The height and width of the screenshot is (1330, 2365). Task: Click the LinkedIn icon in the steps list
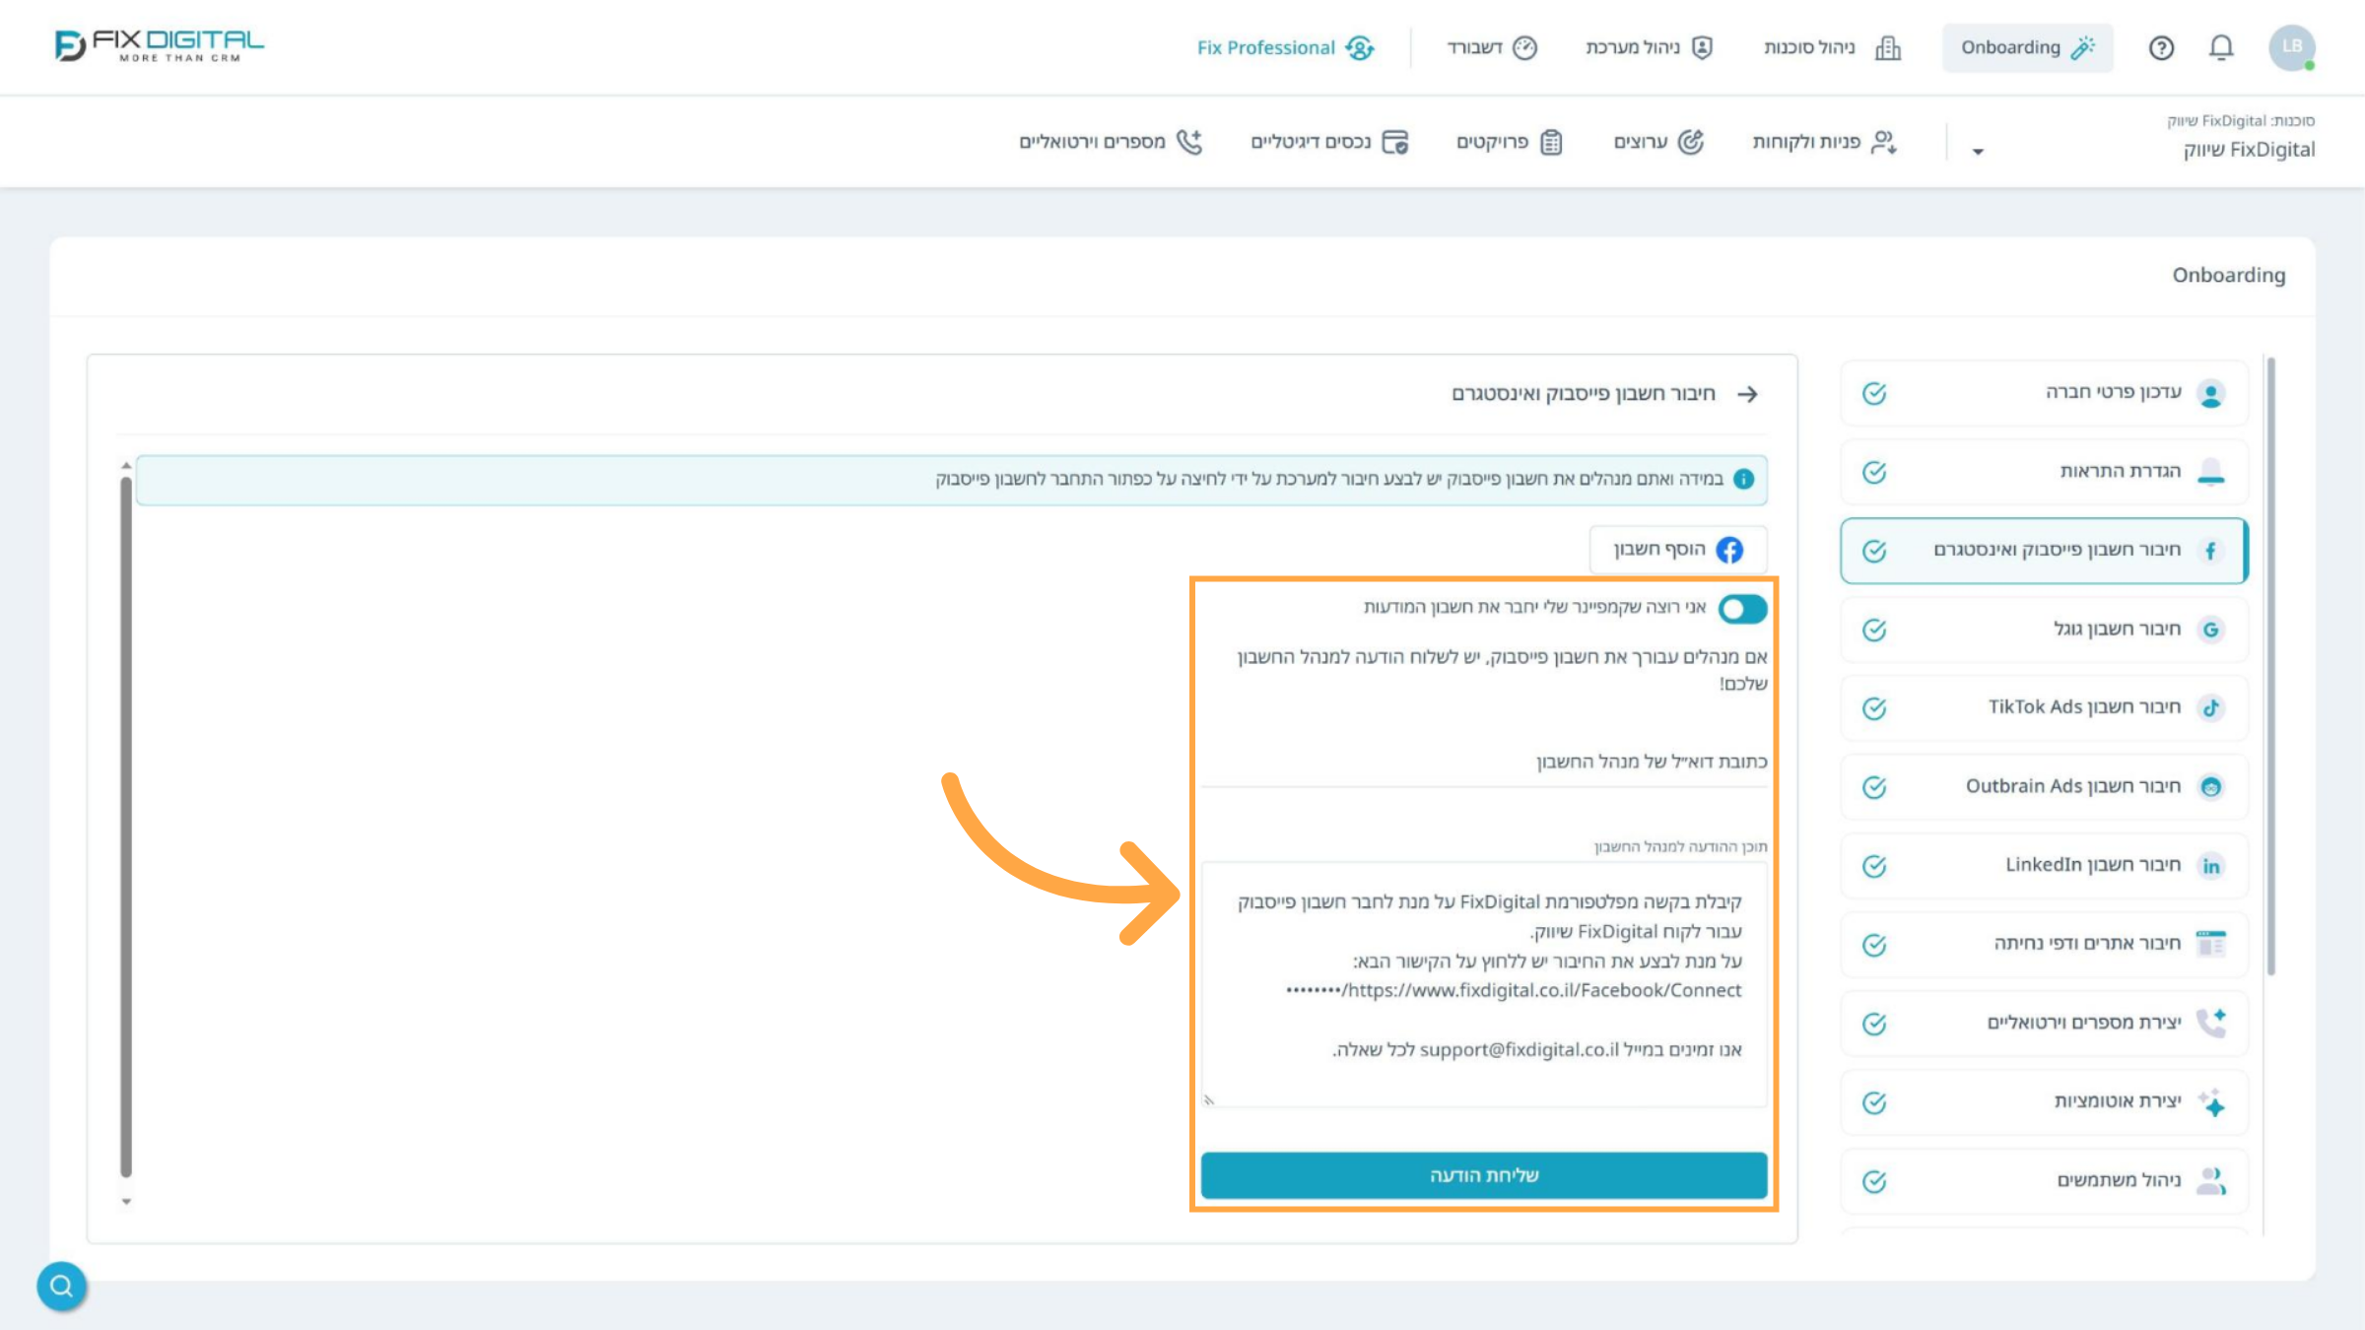tap(2211, 866)
